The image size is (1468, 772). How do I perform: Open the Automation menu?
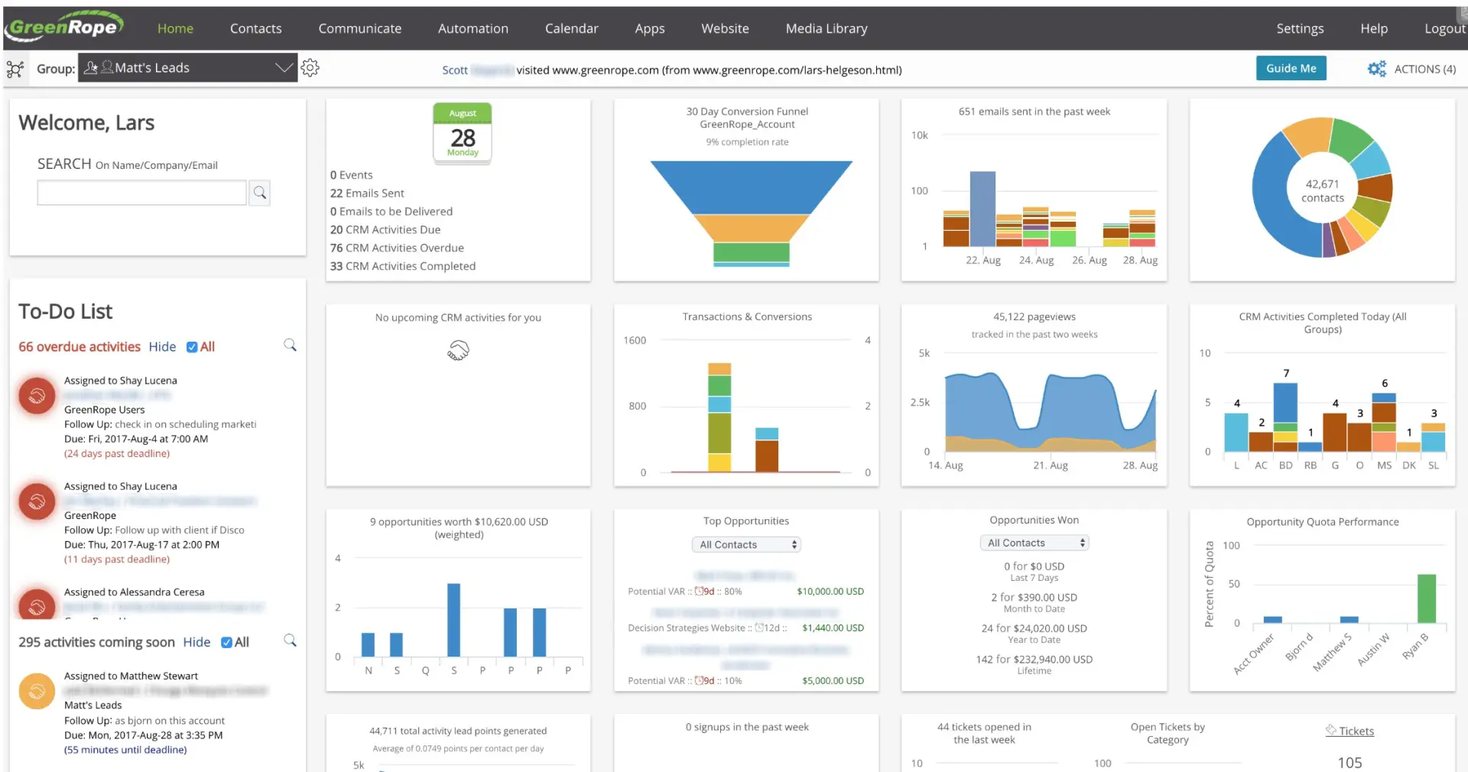tap(473, 28)
